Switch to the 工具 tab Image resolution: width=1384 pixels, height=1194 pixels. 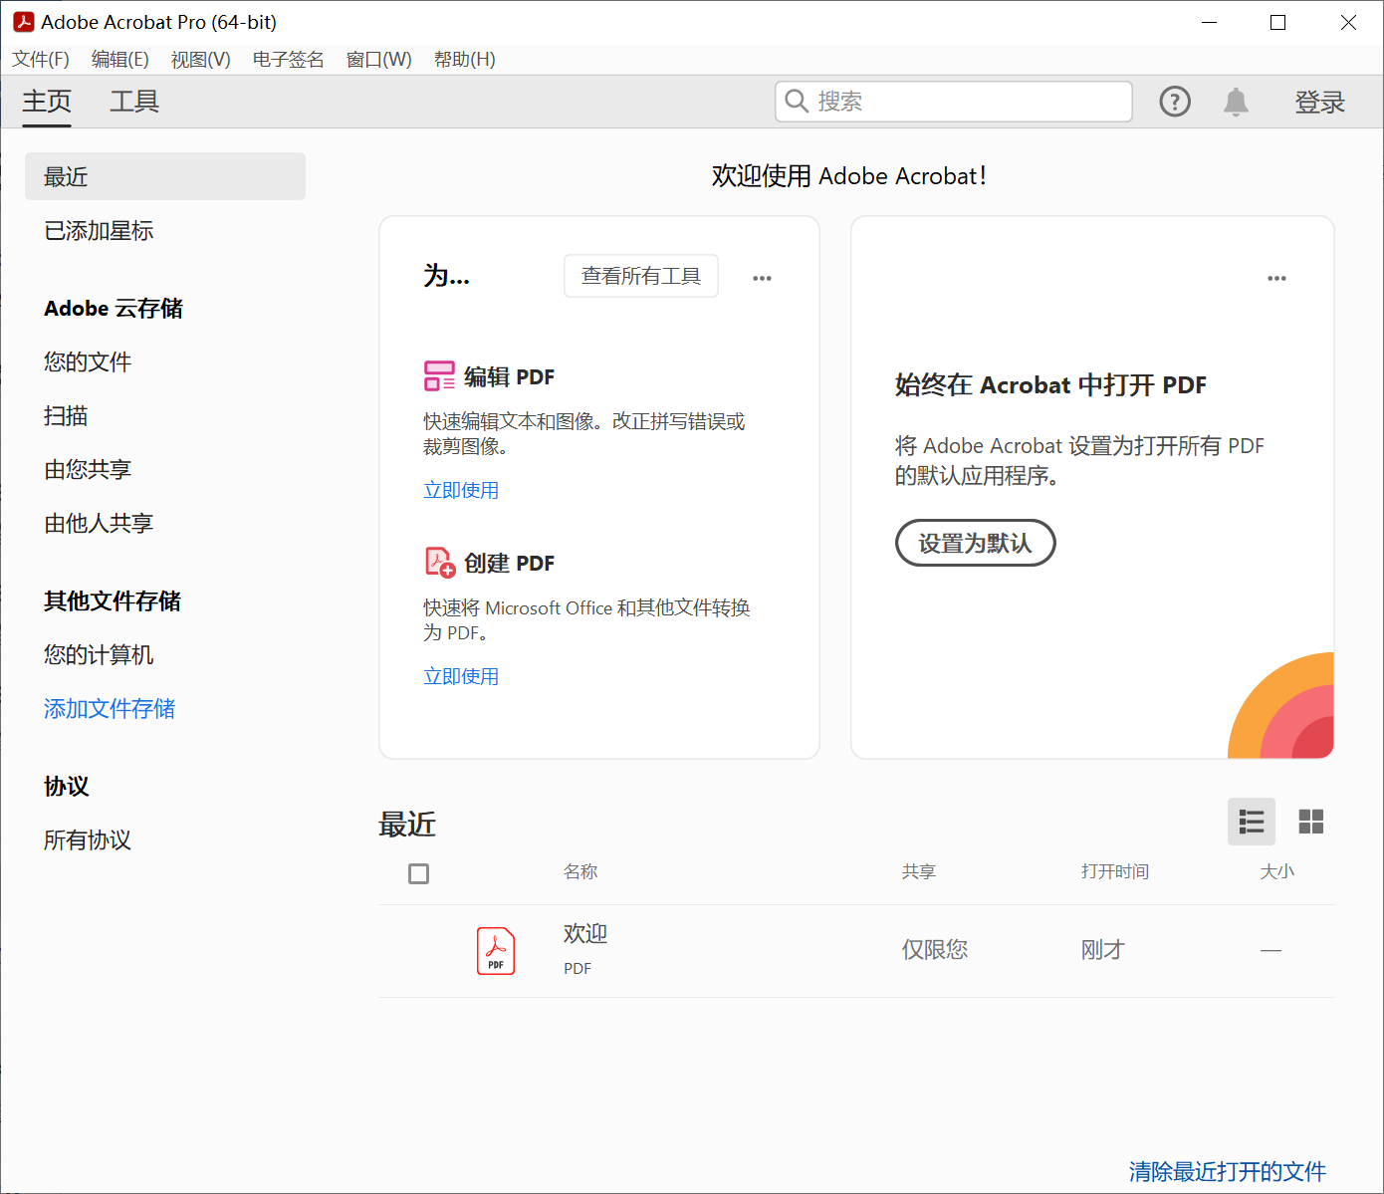(x=134, y=102)
